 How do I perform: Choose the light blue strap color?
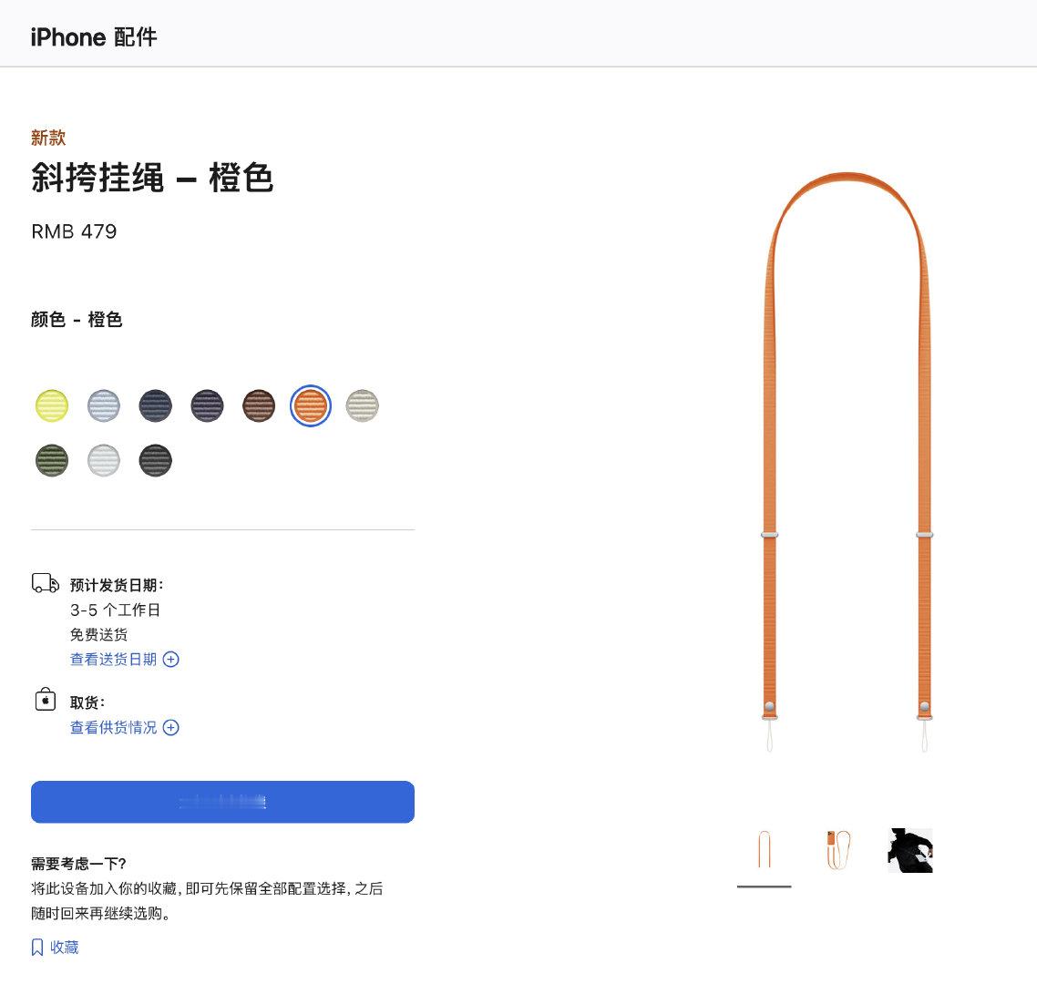(x=104, y=405)
